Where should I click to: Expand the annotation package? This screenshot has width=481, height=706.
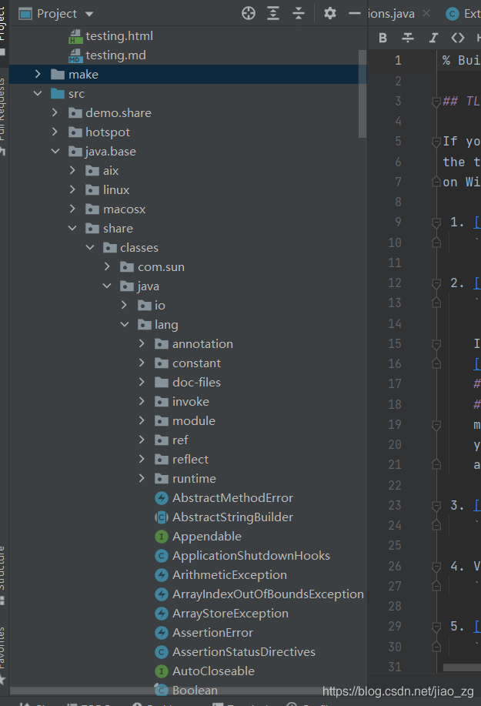[x=142, y=343]
